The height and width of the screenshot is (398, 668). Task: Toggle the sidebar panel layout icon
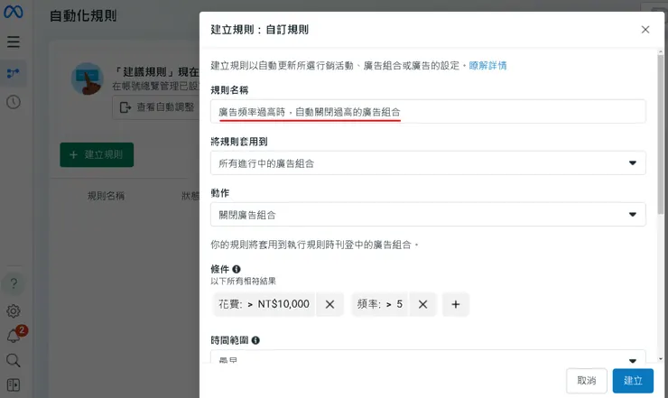click(14, 384)
